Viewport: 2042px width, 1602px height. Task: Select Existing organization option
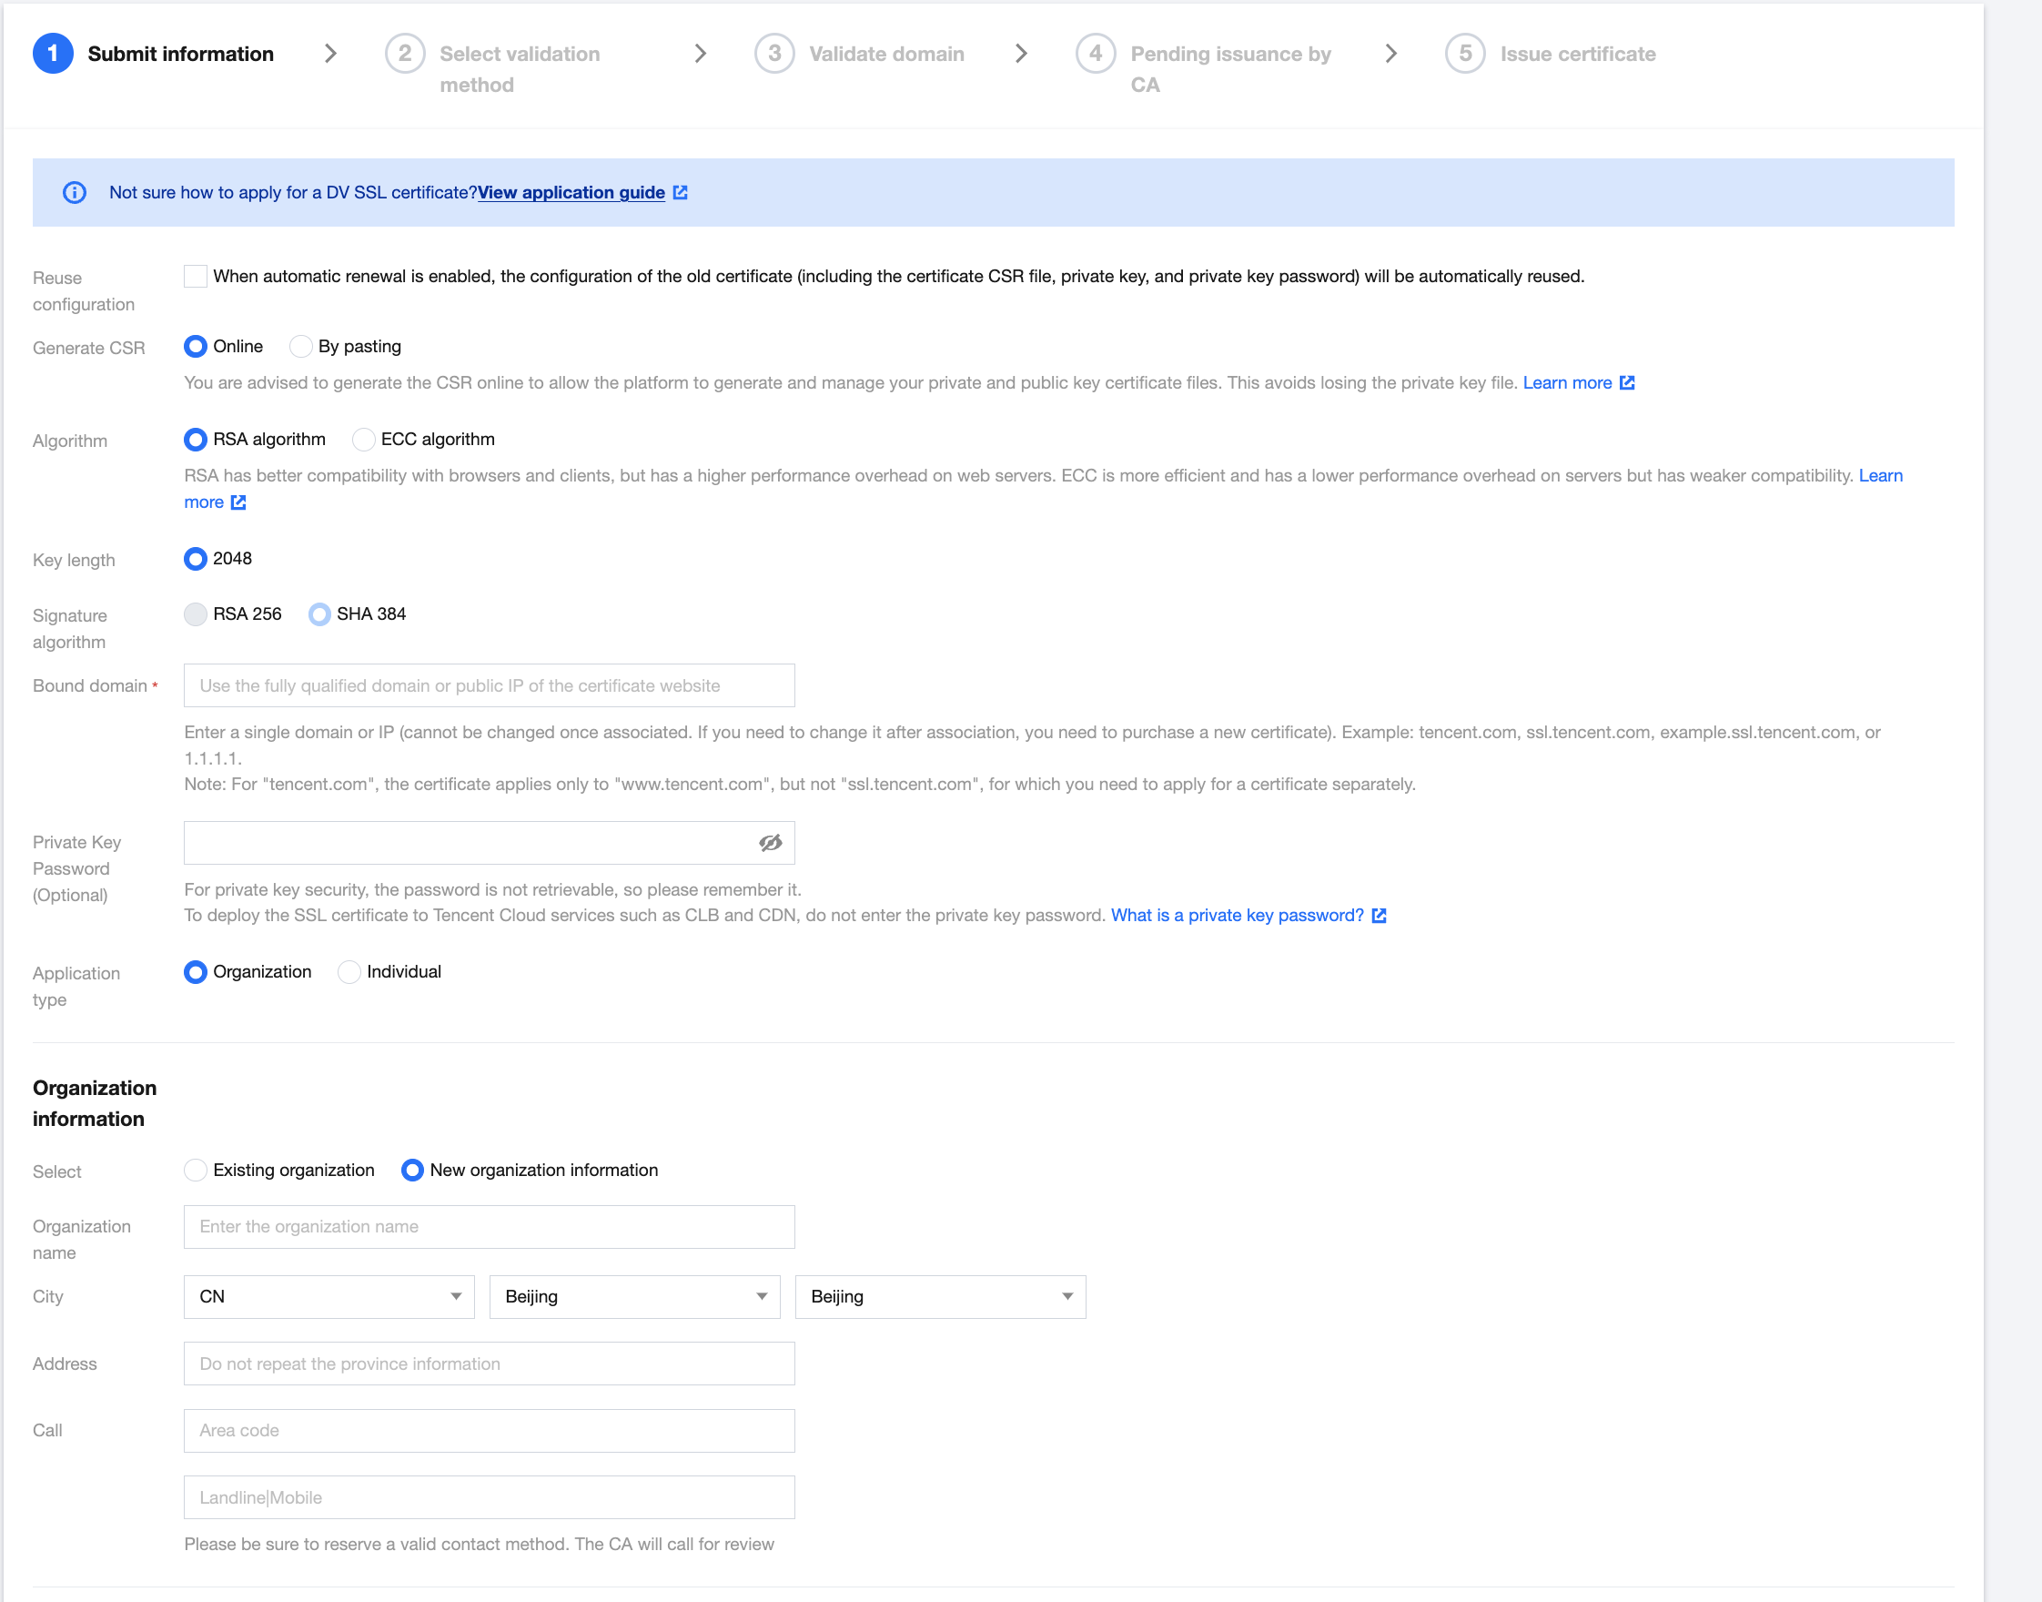195,1170
